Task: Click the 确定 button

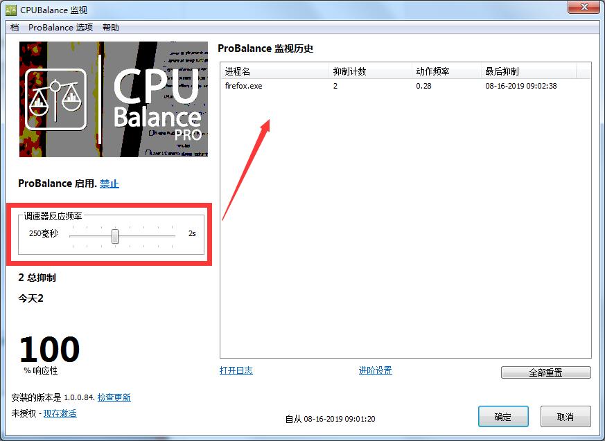Action: coord(503,417)
